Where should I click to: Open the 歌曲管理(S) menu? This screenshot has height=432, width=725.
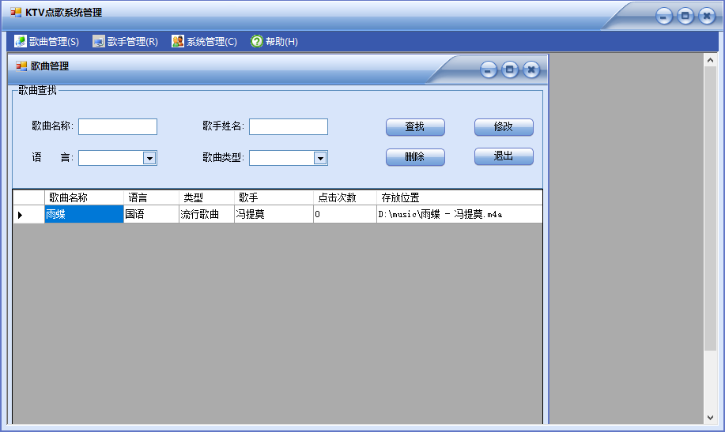pyautogui.click(x=47, y=42)
